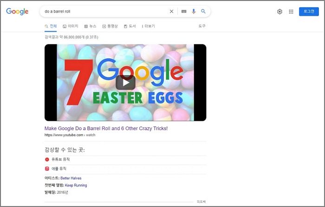Expand the 더보기 menu
The width and height of the screenshot is (325, 207).
[148, 26]
